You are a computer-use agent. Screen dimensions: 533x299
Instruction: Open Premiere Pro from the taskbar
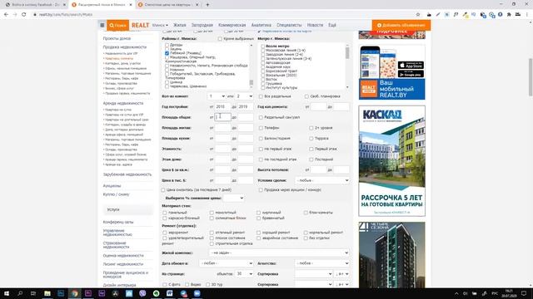point(88,293)
